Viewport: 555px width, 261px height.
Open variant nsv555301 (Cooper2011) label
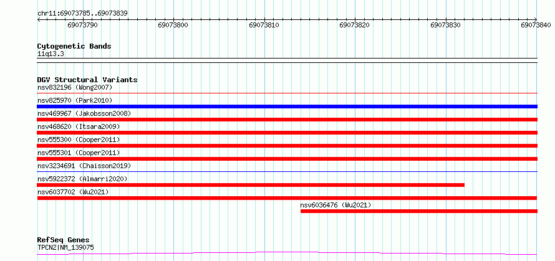click(79, 153)
